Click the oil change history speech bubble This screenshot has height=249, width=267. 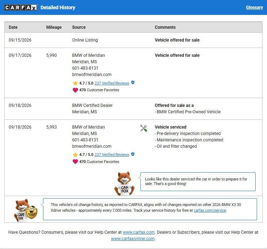(150, 209)
